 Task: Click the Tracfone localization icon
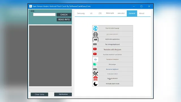click(95, 59)
